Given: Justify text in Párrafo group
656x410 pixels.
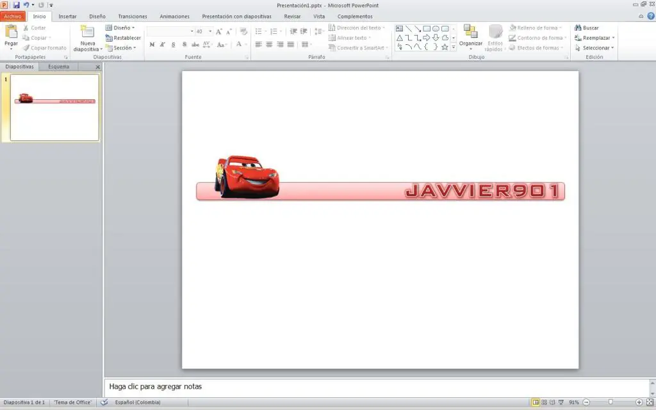Looking at the screenshot, I should coord(291,44).
